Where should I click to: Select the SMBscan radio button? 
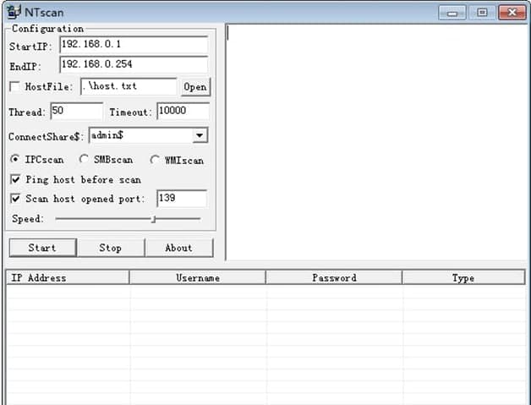tap(84, 159)
